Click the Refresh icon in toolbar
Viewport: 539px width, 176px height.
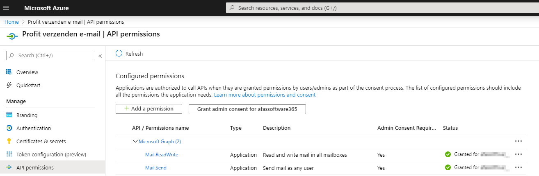[x=119, y=54]
